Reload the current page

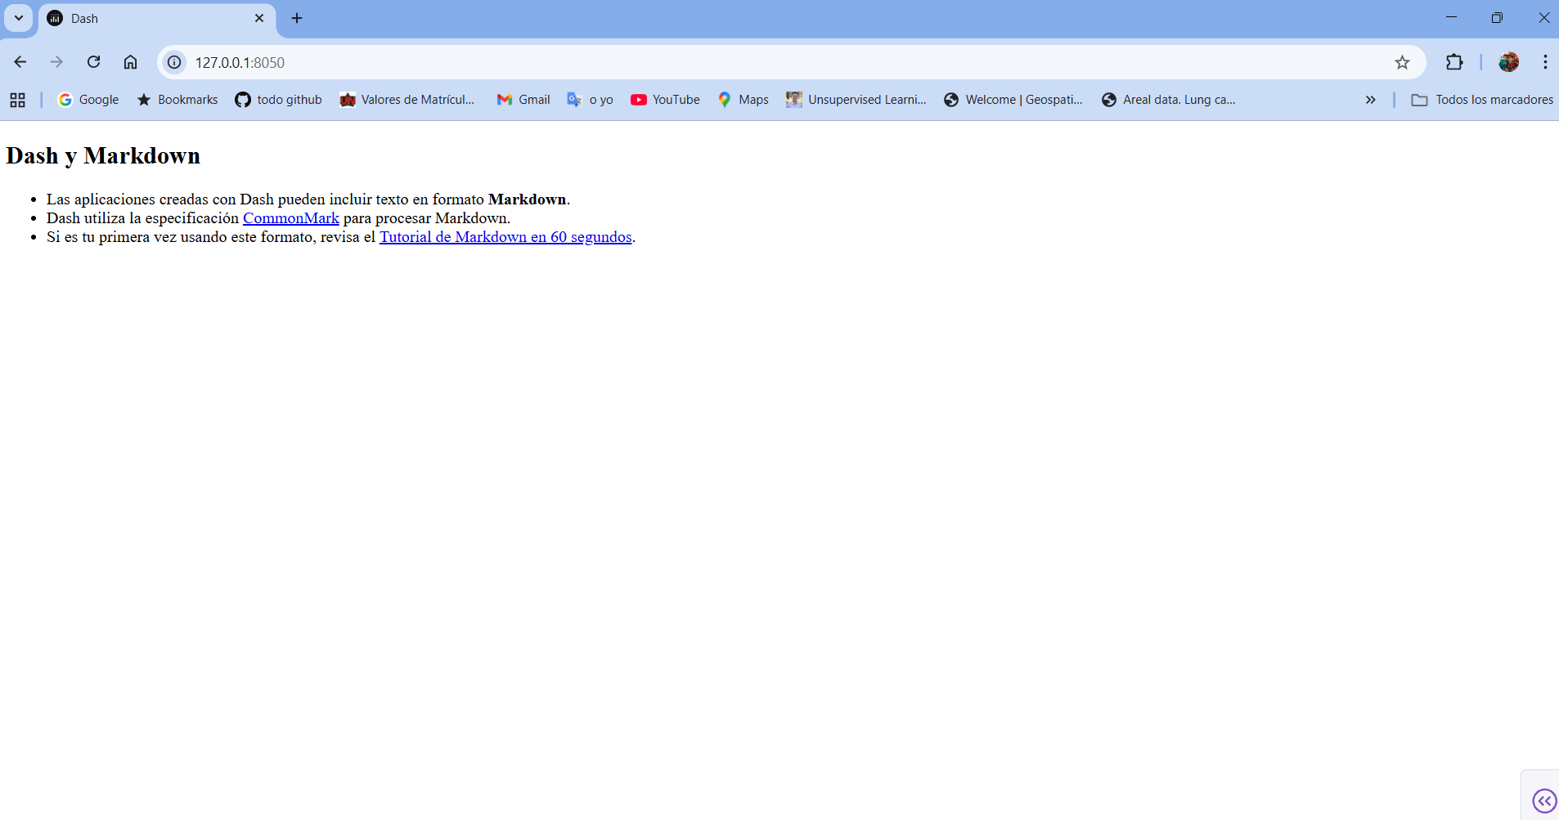93,62
